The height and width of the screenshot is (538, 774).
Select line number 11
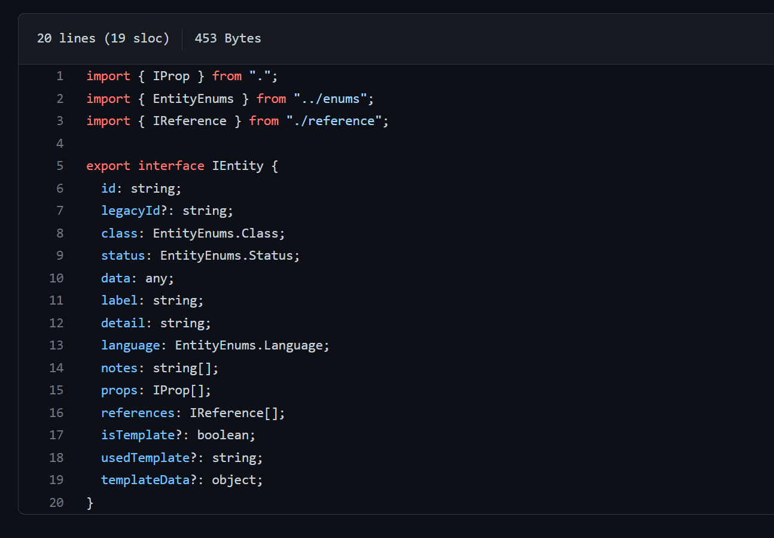[56, 300]
